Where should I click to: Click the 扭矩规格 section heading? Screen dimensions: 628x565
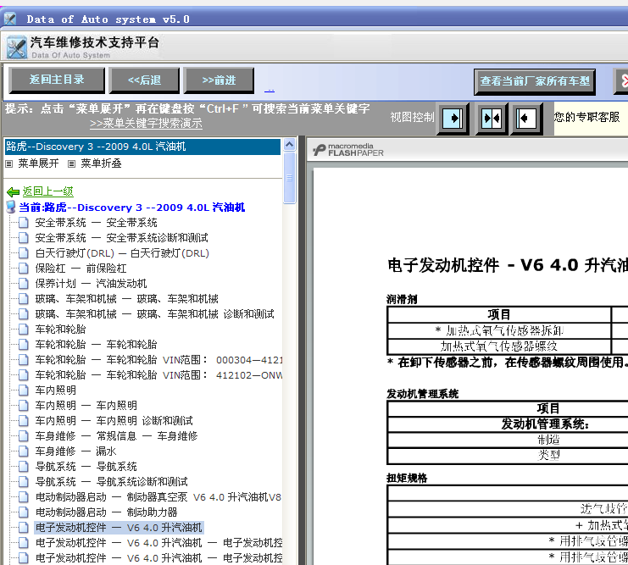[407, 478]
